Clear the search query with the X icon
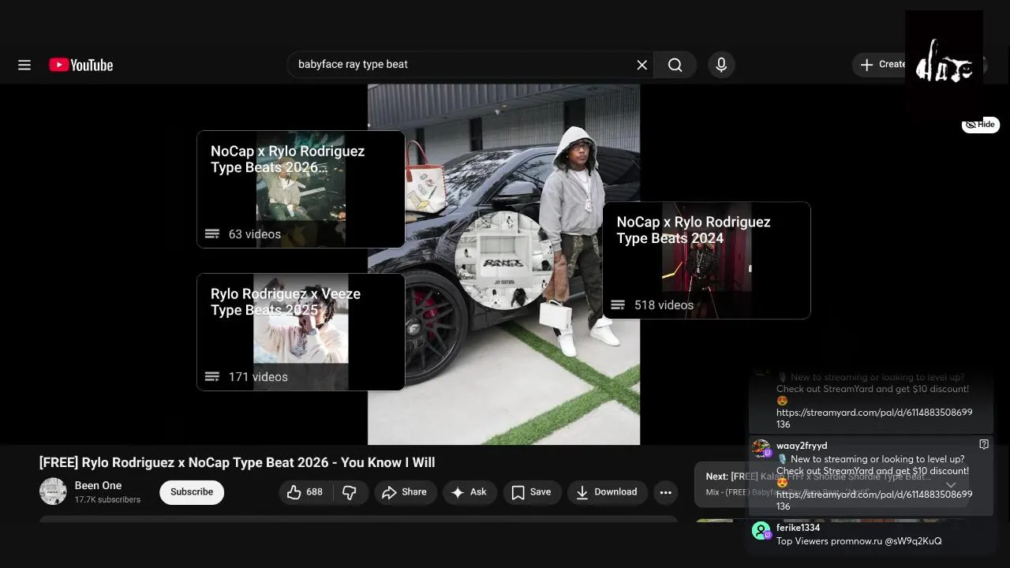Screen dimensions: 1010x568 pyautogui.click(x=642, y=65)
